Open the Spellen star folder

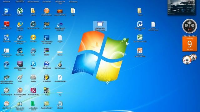[33, 11]
